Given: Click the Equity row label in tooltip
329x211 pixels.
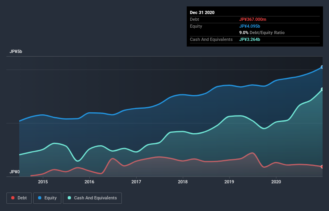Looking at the screenshot, I should [x=196, y=26].
